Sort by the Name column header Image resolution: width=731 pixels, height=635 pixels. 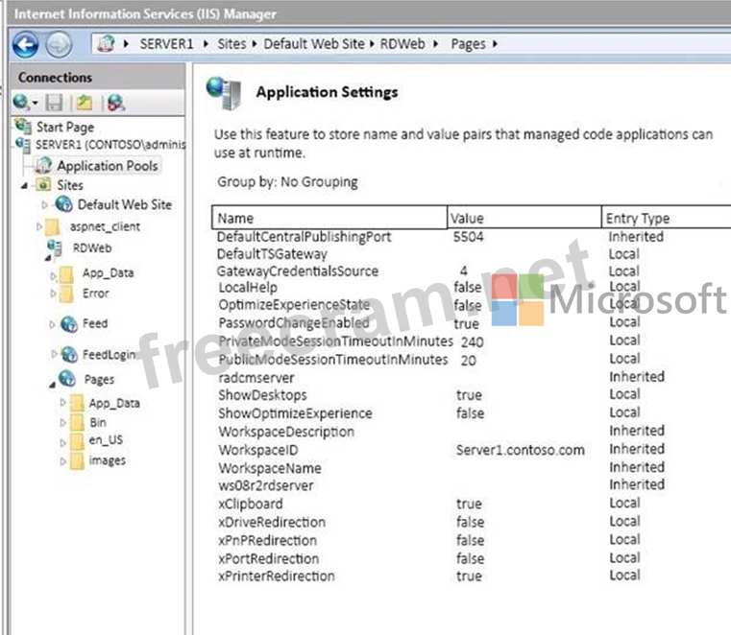(329, 218)
